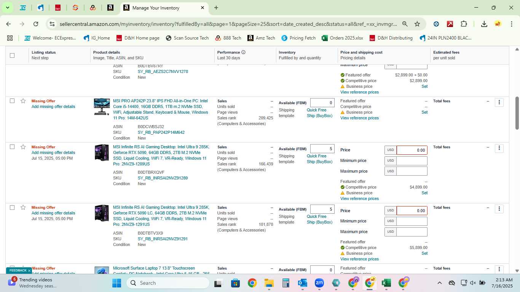
Task: Star the 2NVZ9-1291US gaming desktop listing
Action: 23,207
